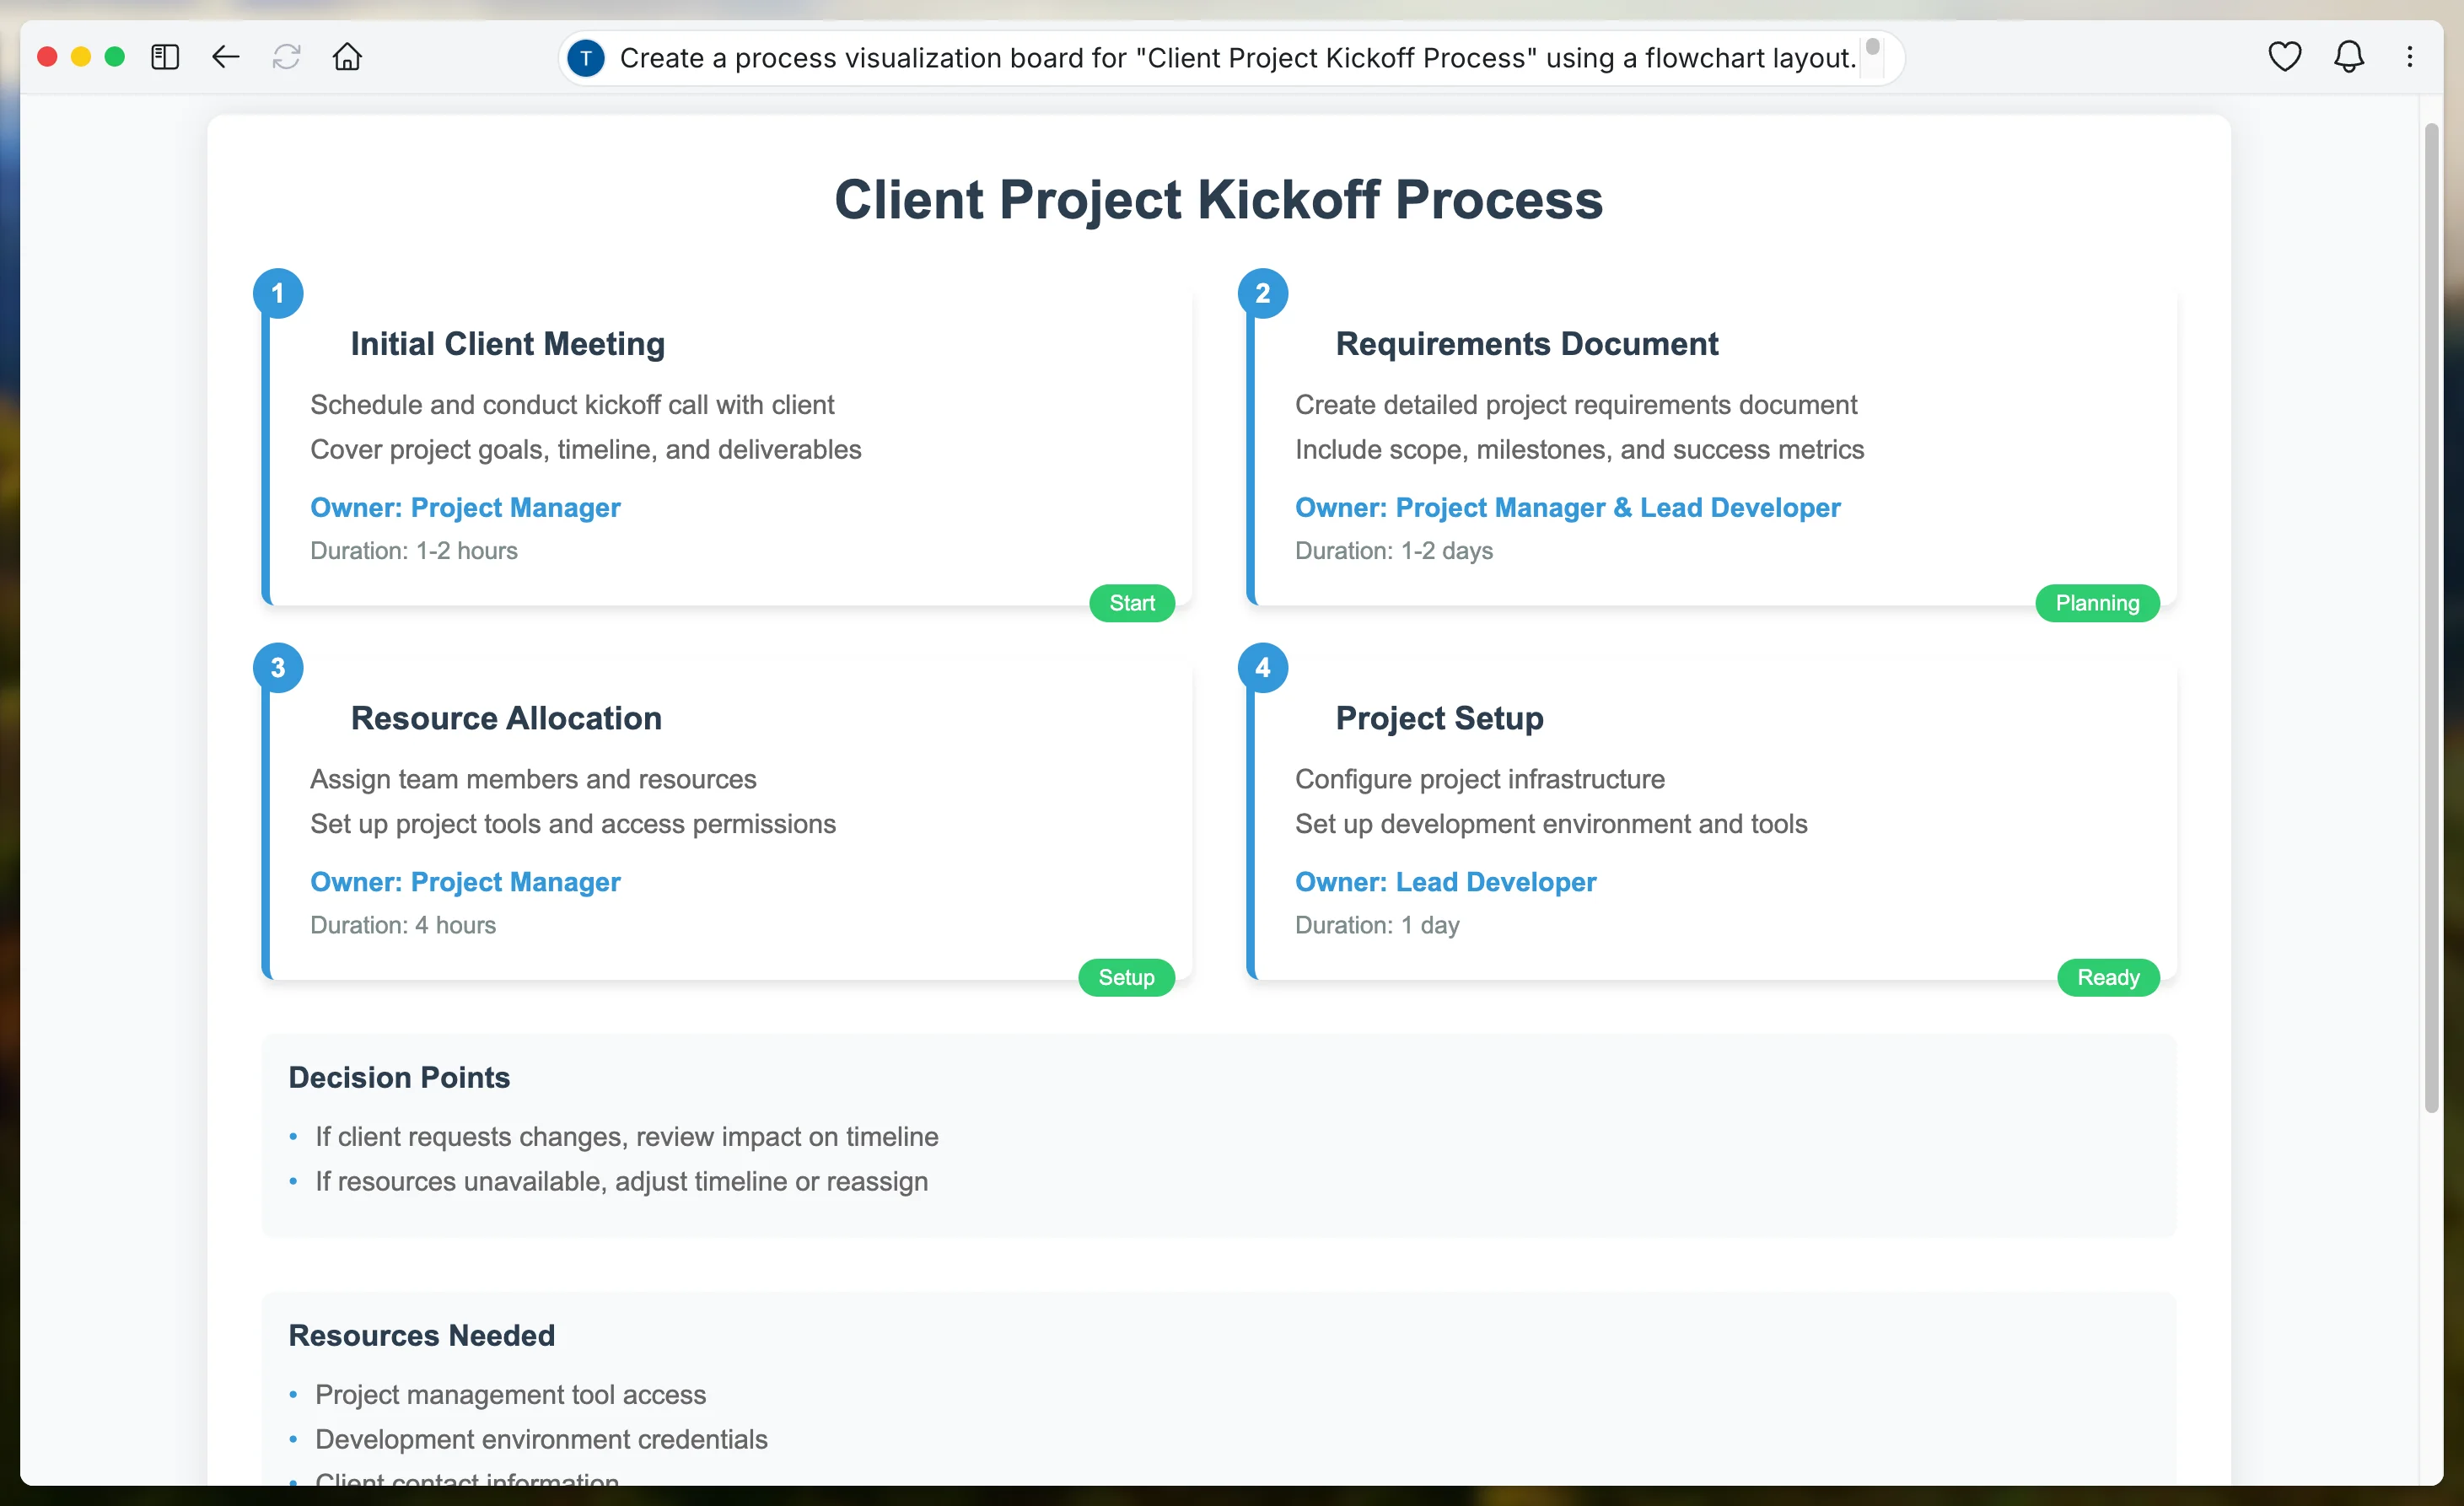The width and height of the screenshot is (2464, 1506).
Task: Click the prompt text in address bar
Action: (x=1237, y=58)
